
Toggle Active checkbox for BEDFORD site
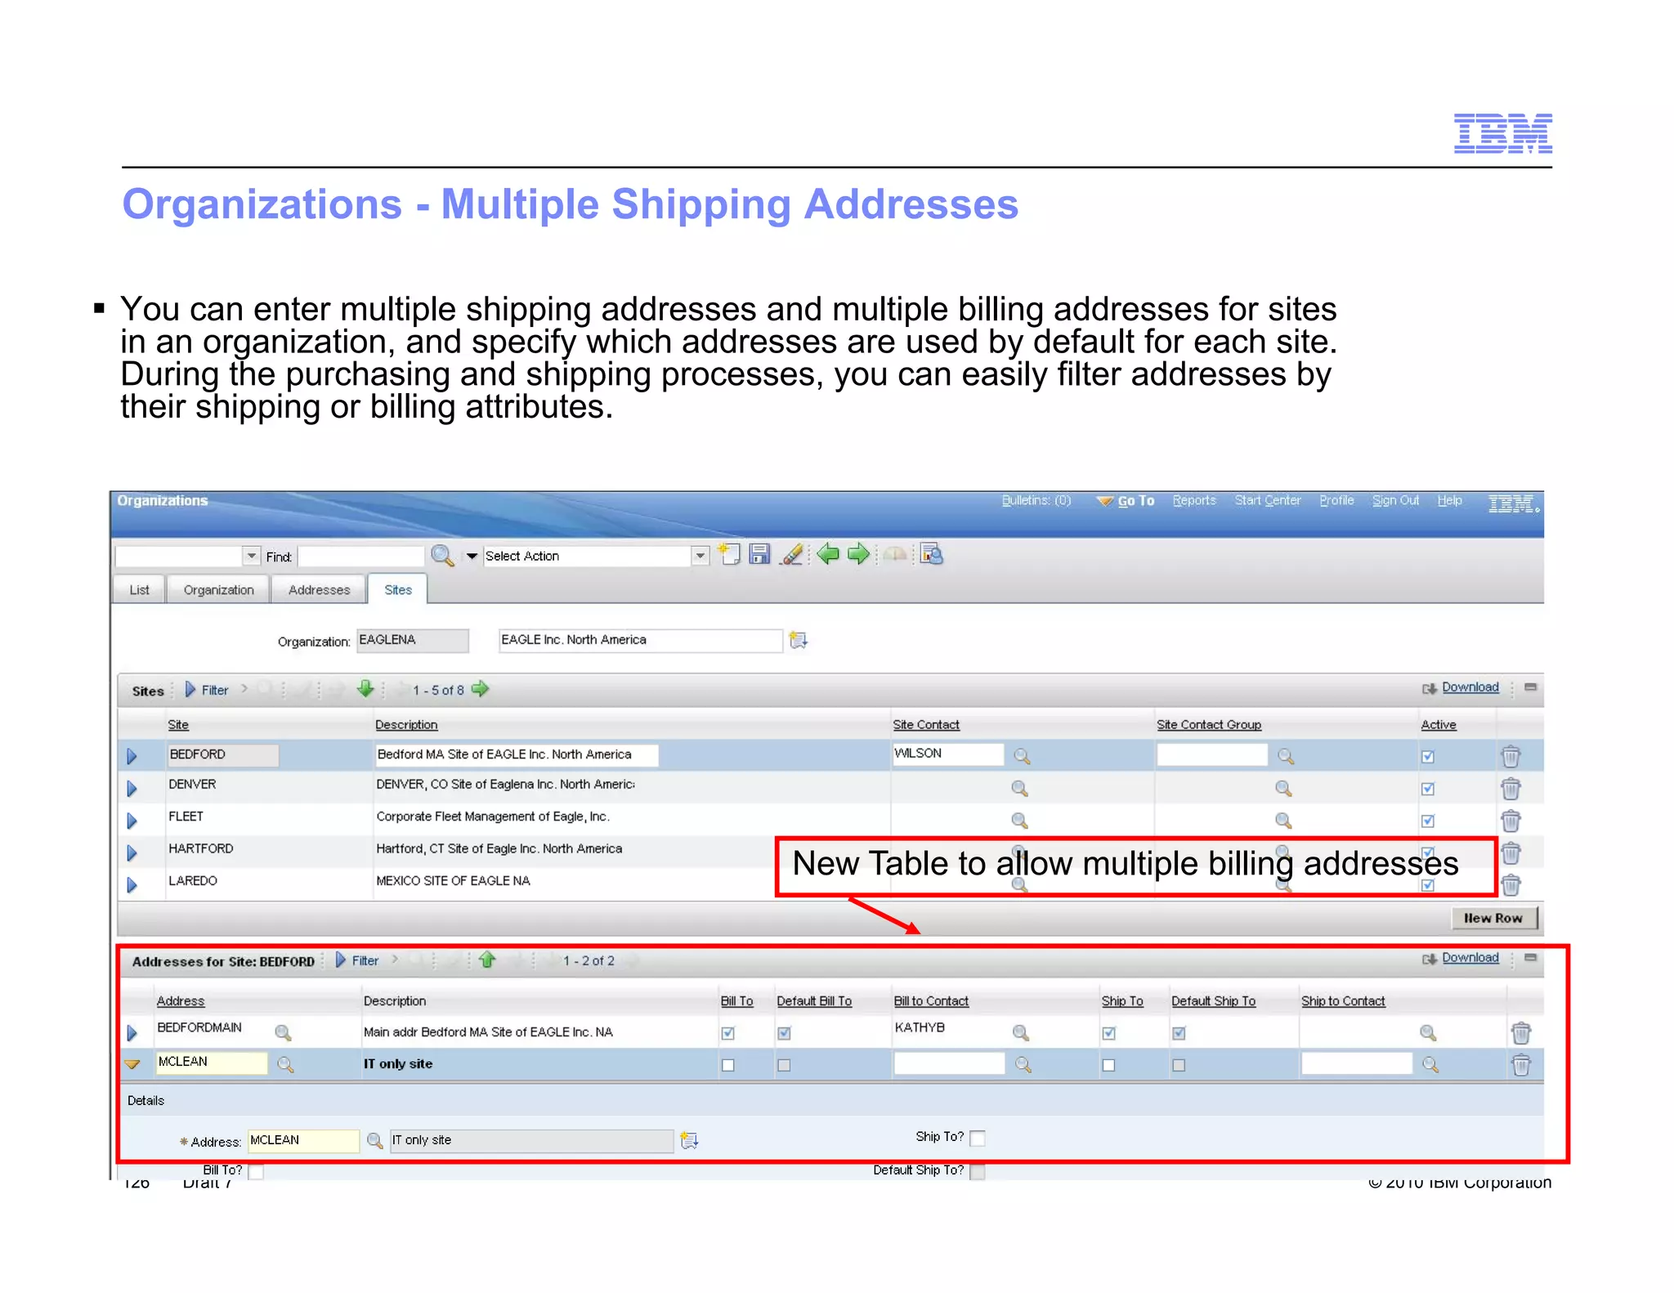(x=1427, y=757)
